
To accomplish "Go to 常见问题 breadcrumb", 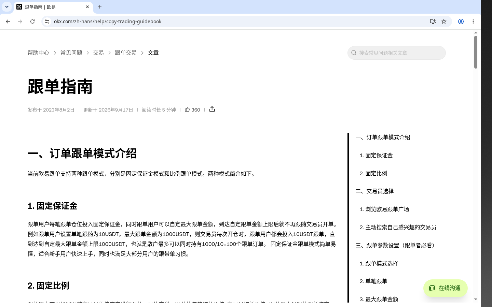I will coord(71,53).
